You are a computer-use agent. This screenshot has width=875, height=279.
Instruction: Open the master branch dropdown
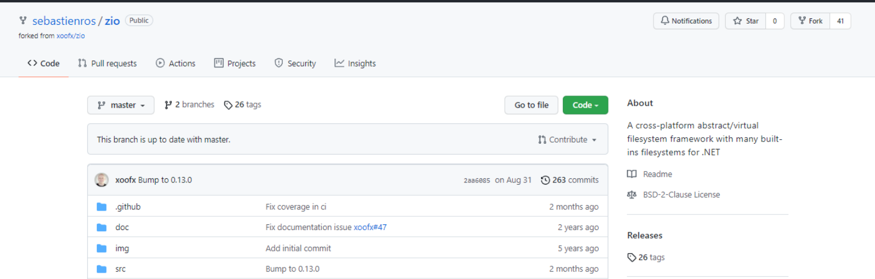tap(121, 105)
